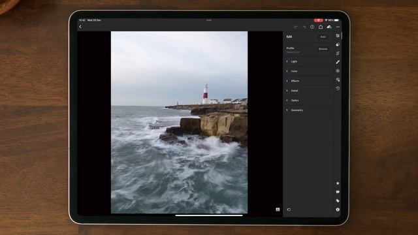Viewport: 418px width, 235px height.
Task: Open the Presets overlapping-circles icon
Action: click(338, 44)
